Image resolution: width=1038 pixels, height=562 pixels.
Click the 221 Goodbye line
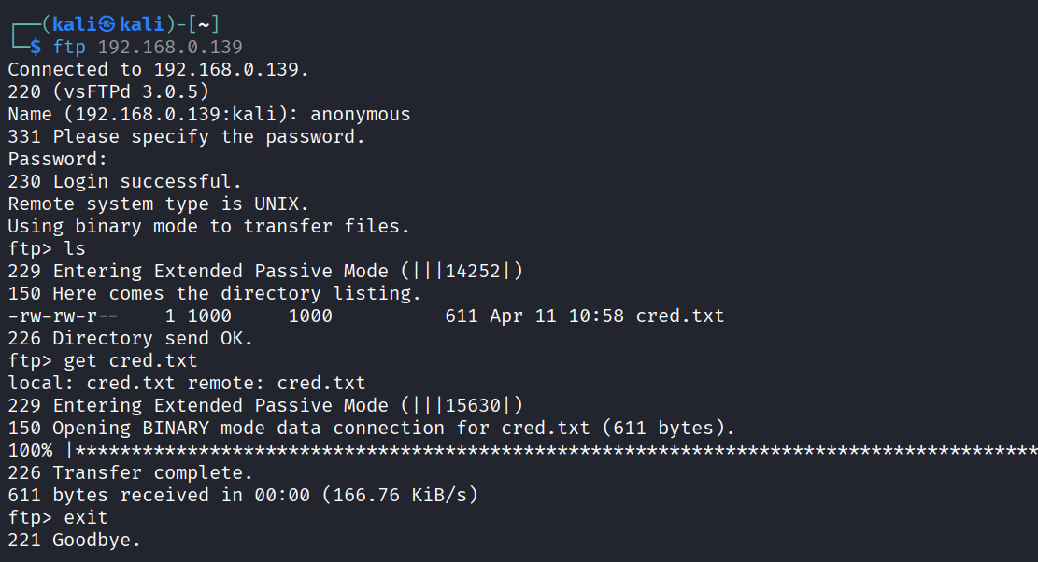tap(74, 541)
